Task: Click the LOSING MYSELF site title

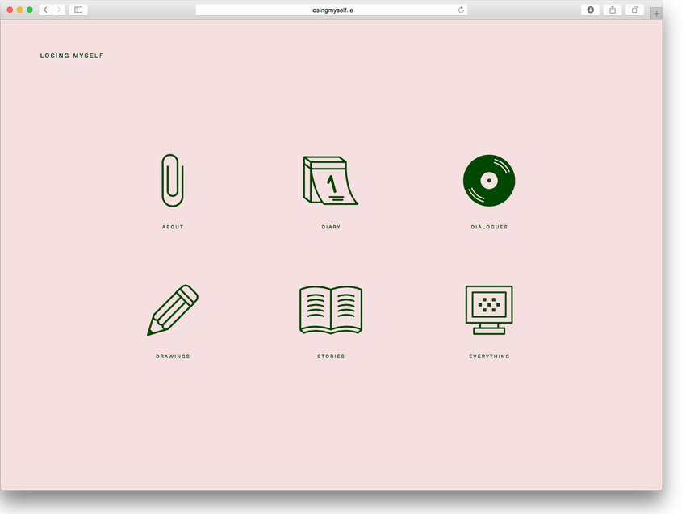Action: (72, 56)
